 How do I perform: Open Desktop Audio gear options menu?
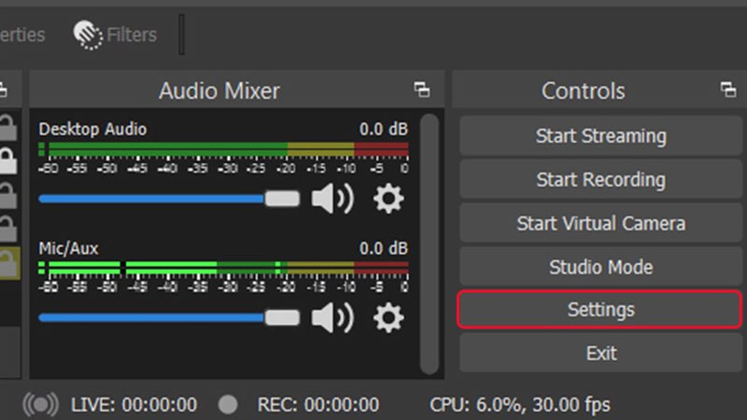(388, 199)
